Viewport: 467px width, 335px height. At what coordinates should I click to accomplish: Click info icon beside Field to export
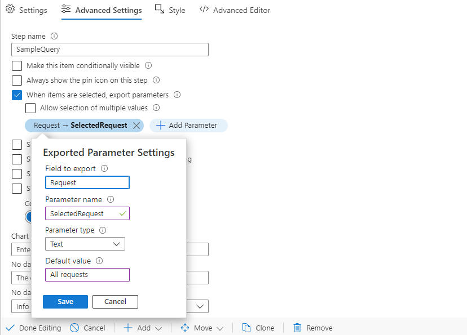point(104,168)
